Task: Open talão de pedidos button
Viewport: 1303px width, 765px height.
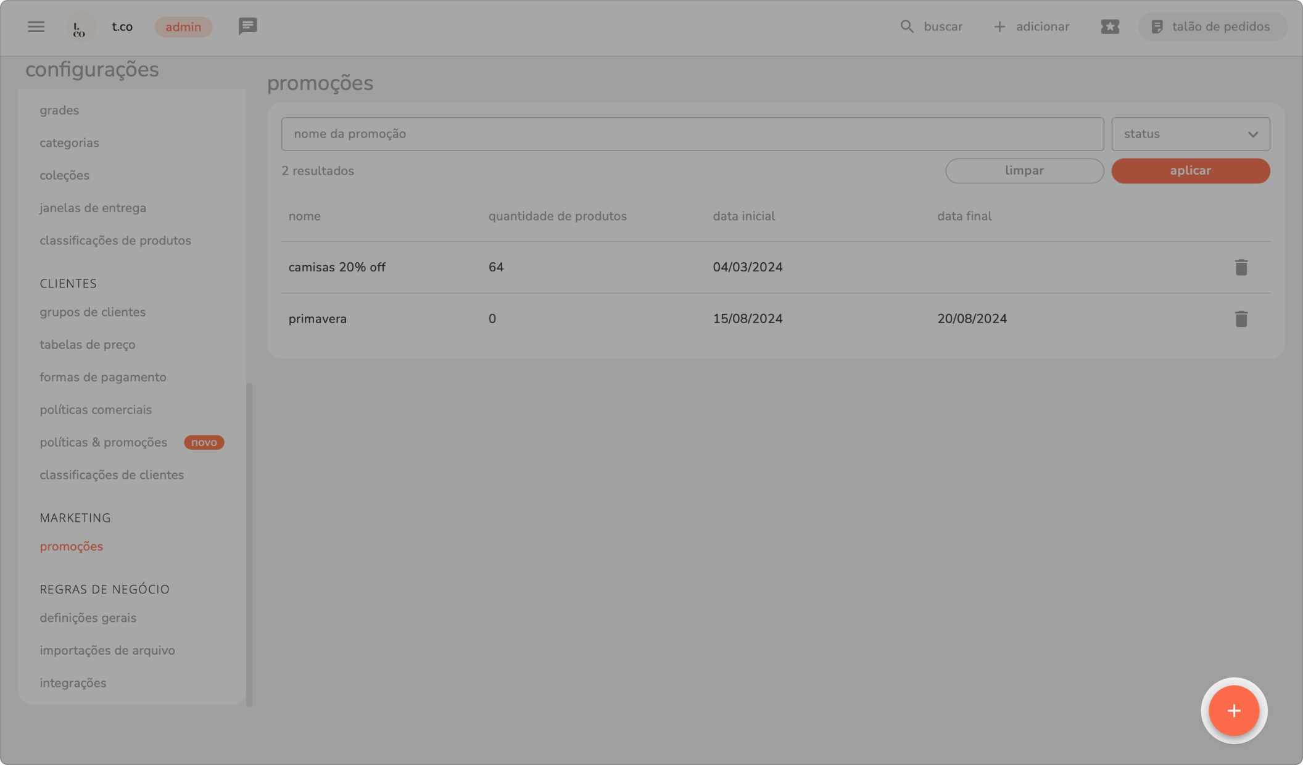Action: (1212, 27)
